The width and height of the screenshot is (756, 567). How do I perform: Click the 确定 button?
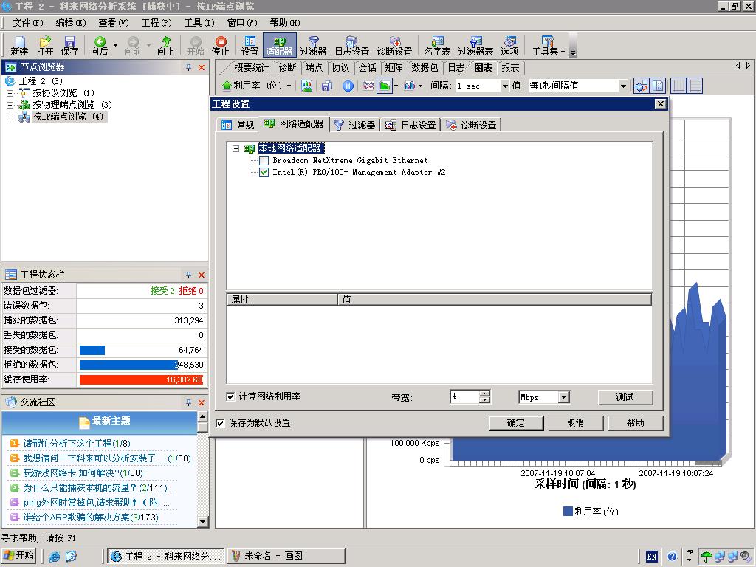pyautogui.click(x=515, y=423)
